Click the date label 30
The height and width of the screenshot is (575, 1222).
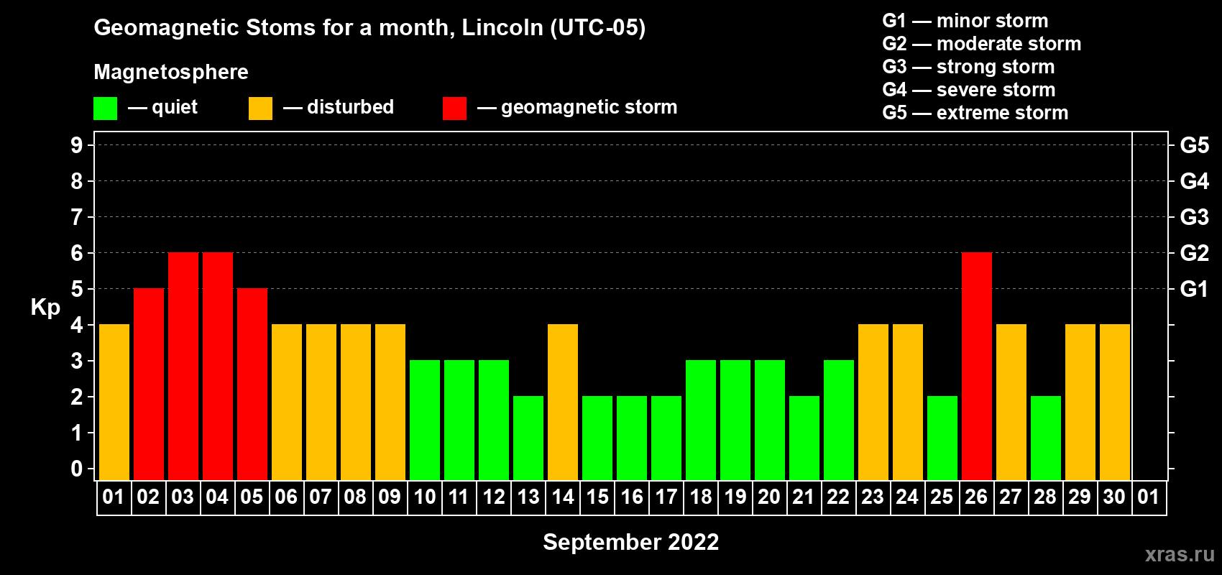click(x=1114, y=497)
